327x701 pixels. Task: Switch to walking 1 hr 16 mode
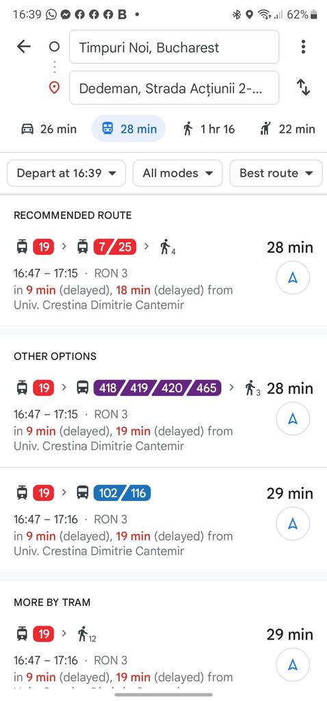pos(209,129)
